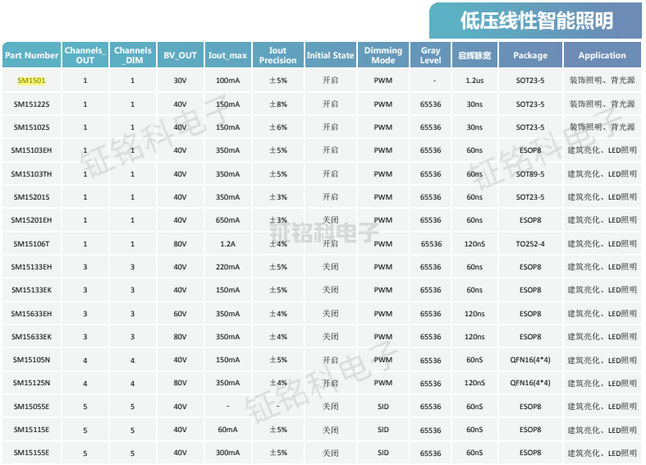Select the SM15125N part number
The height and width of the screenshot is (465, 646).
tap(31, 383)
